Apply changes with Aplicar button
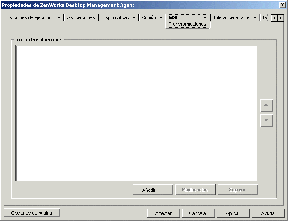The height and width of the screenshot is (221, 288). (x=233, y=213)
